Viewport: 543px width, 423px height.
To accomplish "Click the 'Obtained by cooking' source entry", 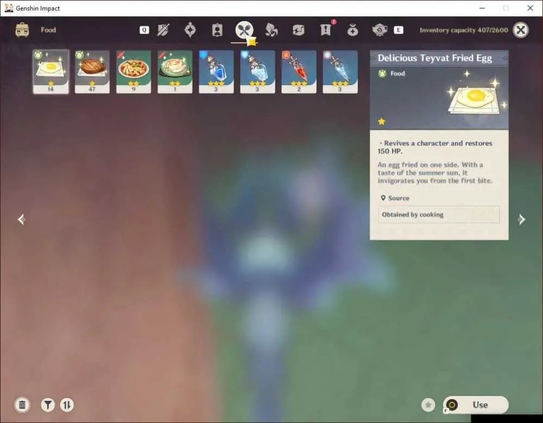I will click(x=439, y=214).
